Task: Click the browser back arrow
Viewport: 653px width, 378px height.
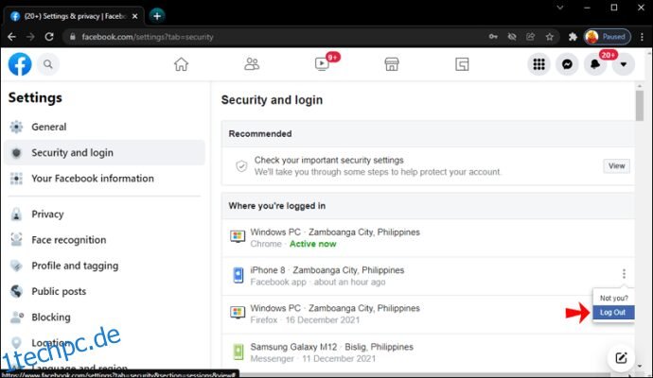Action: tap(11, 37)
